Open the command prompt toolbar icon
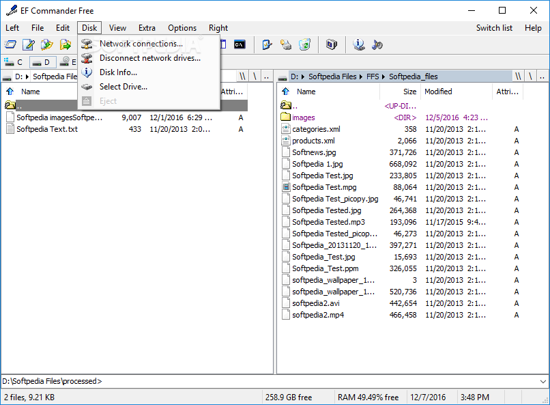Viewport: 550px width, 405px height. (240, 44)
